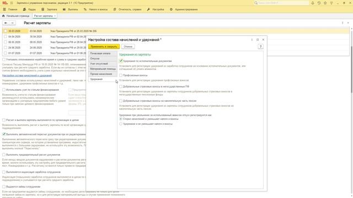Switch to the Начальная страница tab
353x198 pixels.
(16, 16)
